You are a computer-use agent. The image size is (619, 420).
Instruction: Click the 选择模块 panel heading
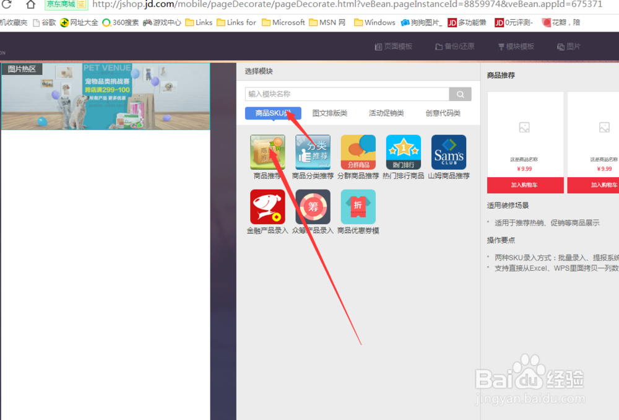click(259, 71)
